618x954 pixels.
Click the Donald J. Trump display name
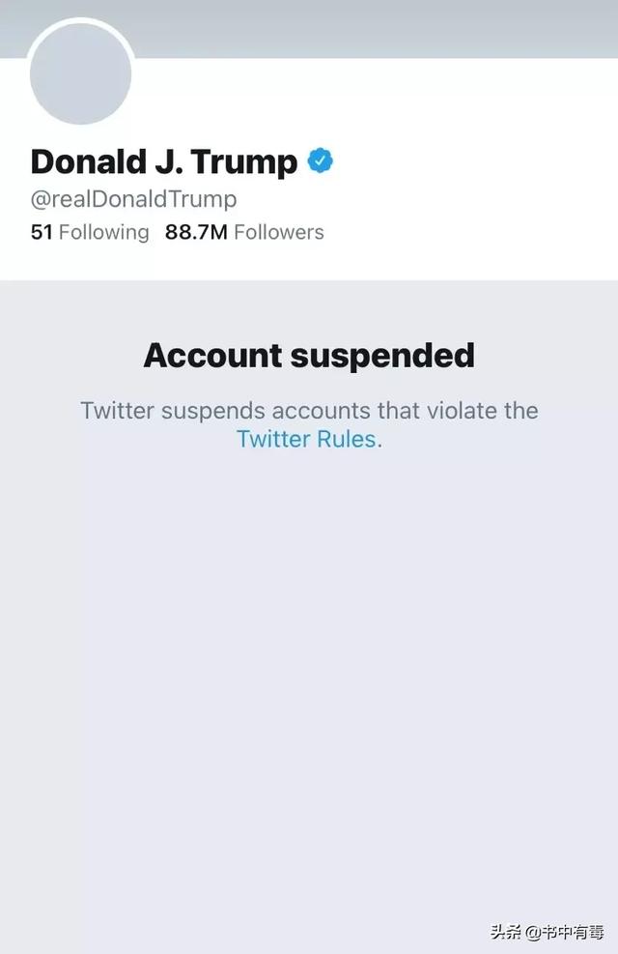tap(164, 161)
